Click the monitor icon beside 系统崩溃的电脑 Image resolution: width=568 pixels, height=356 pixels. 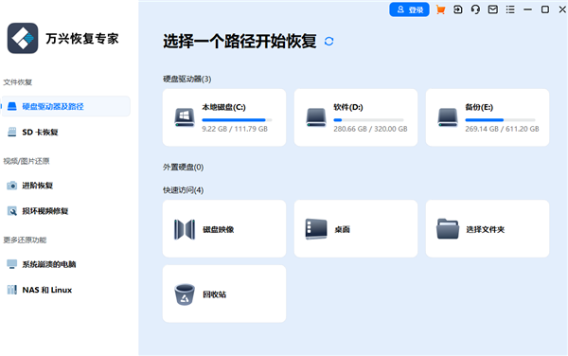(x=12, y=264)
